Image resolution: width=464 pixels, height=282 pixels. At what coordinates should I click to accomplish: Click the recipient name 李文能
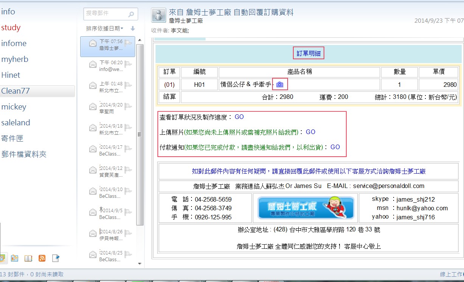(x=179, y=31)
